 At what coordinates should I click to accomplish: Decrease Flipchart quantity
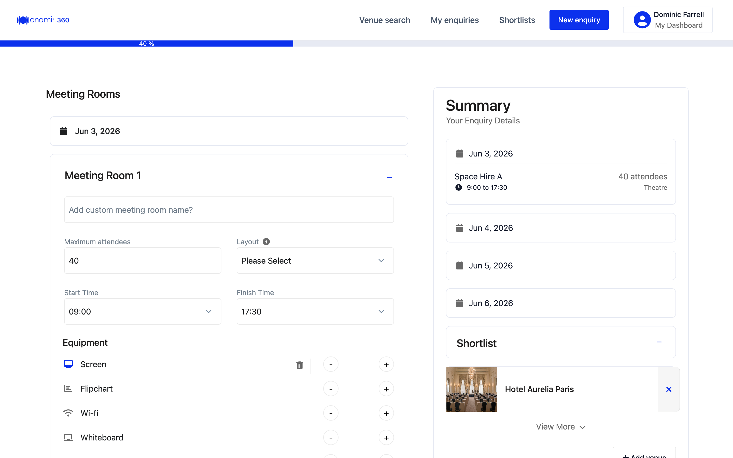click(331, 389)
